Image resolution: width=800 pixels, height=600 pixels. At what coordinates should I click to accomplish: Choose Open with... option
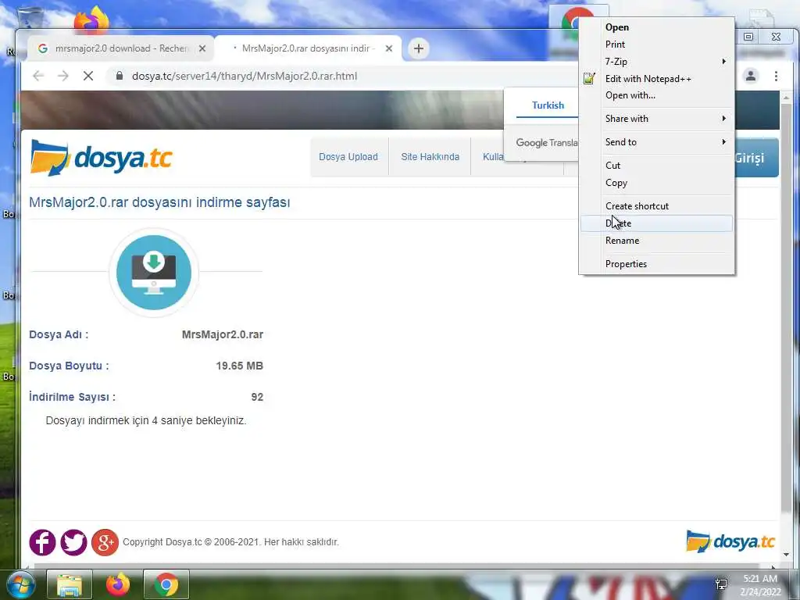(656, 95)
